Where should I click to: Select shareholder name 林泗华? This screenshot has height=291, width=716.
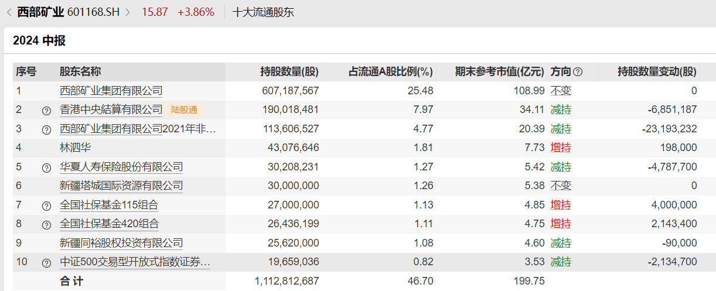[x=75, y=148]
